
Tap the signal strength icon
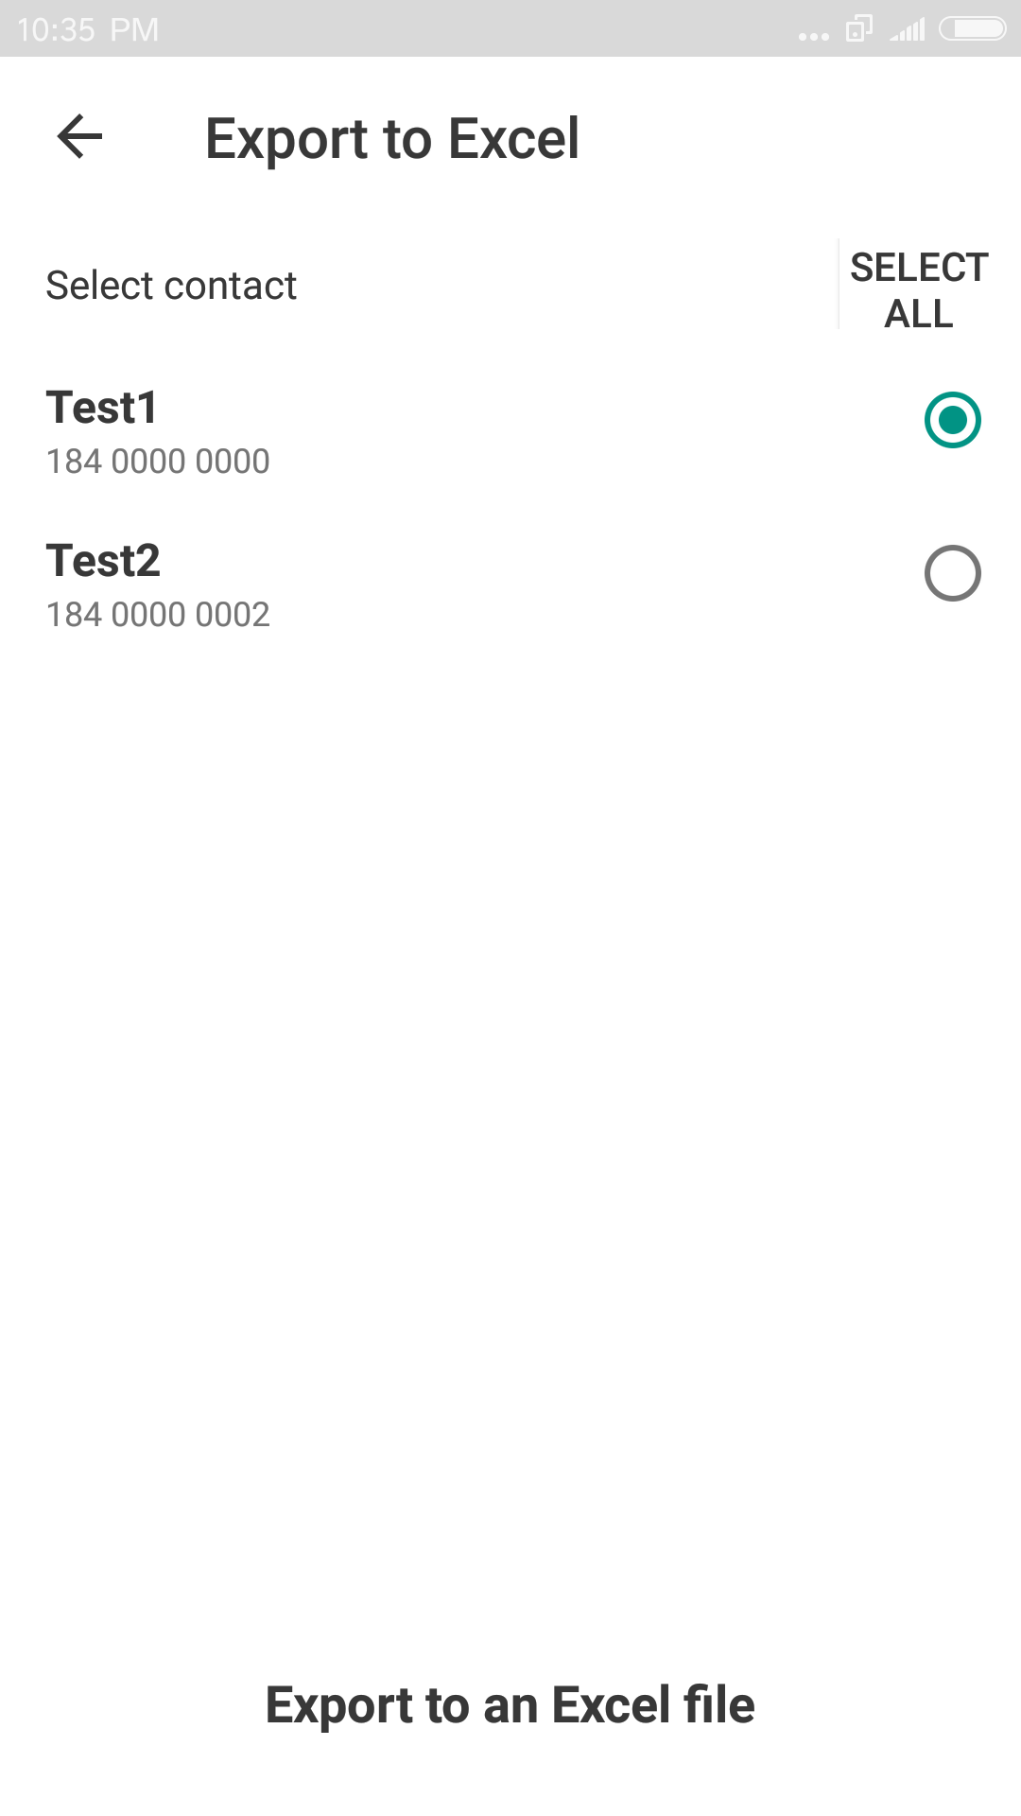pyautogui.click(x=908, y=31)
